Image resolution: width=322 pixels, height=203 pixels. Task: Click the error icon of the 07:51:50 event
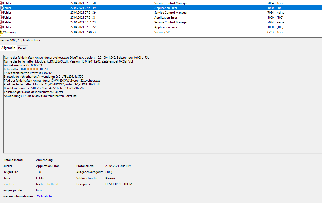tap(1, 3)
